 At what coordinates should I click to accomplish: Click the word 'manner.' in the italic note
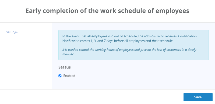point(68,54)
